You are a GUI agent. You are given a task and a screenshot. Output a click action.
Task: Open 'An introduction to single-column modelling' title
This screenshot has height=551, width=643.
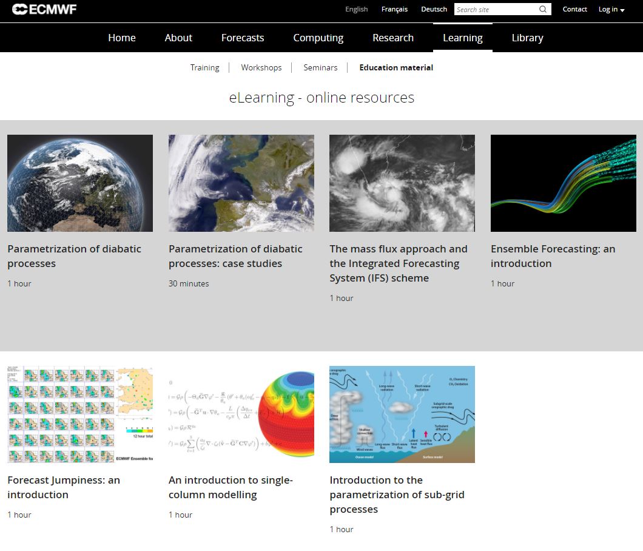click(231, 487)
